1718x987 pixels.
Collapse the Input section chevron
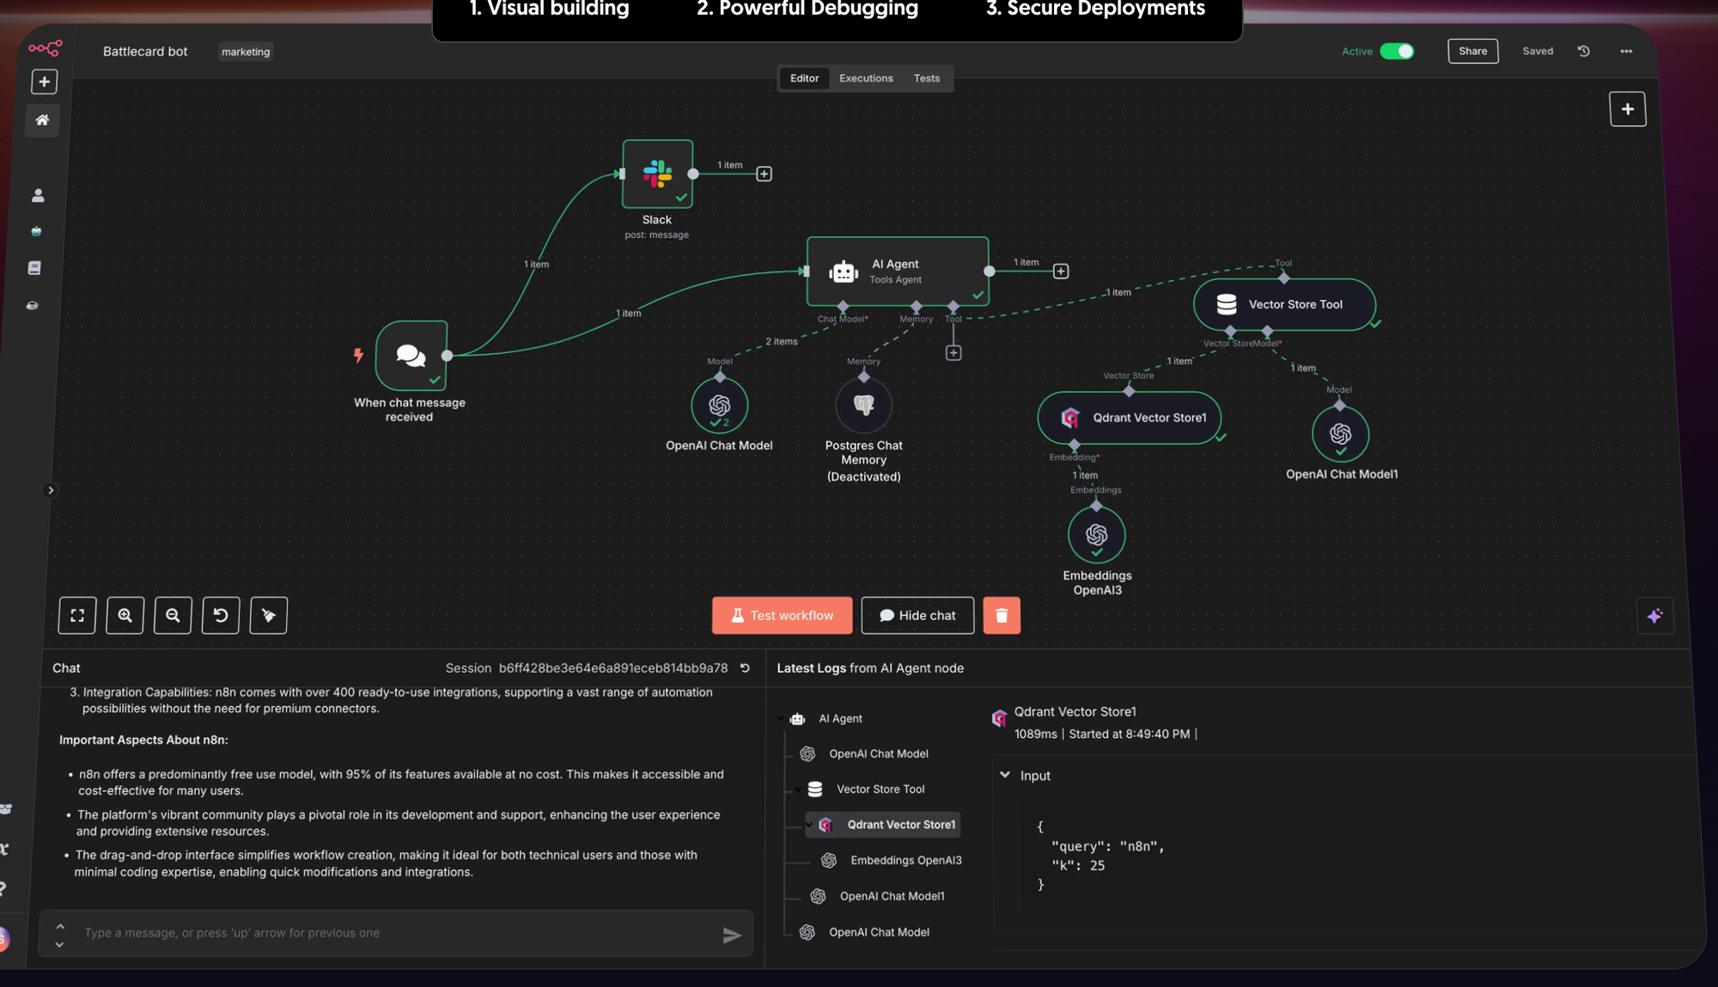click(1005, 775)
